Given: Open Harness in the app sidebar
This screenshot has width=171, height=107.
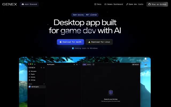Looking at the screenshot, I should (x=32, y=77).
